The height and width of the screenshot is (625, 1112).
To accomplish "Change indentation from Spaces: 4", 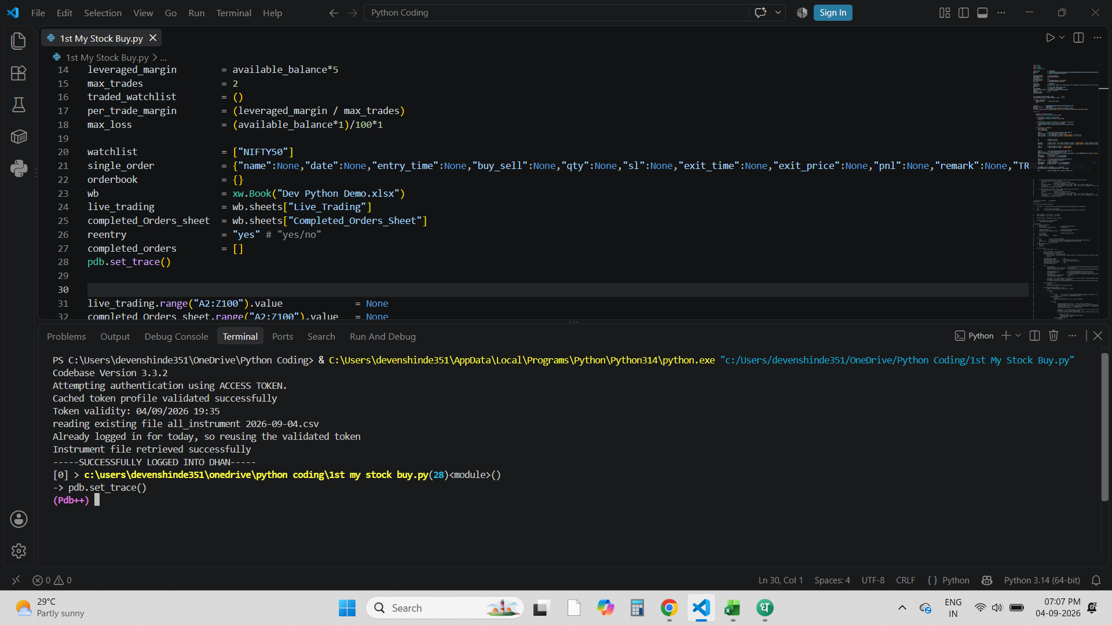I will (832, 580).
